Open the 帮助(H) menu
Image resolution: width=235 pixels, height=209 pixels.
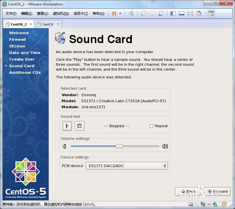99,13
